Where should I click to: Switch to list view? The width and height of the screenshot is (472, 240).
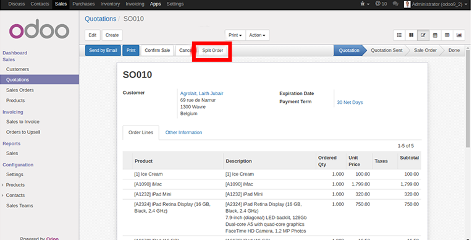[399, 35]
